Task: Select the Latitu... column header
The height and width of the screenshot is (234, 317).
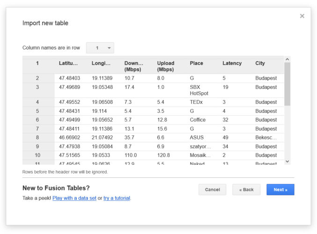Action: tap(68, 63)
